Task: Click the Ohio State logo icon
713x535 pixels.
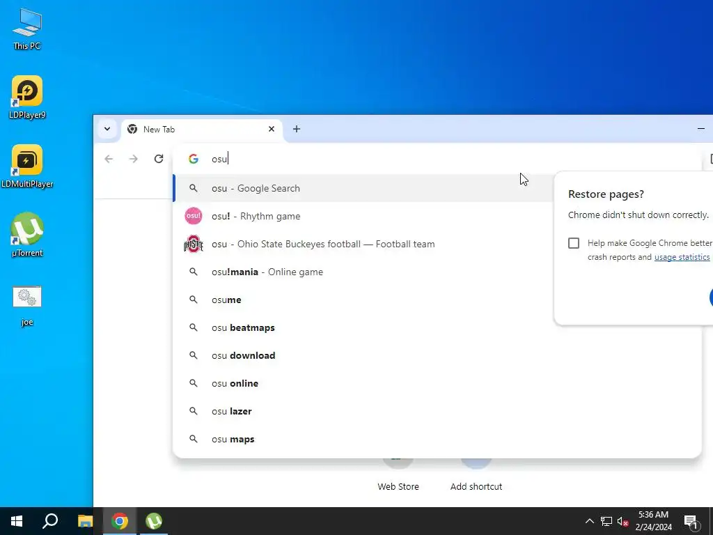Action: [194, 244]
